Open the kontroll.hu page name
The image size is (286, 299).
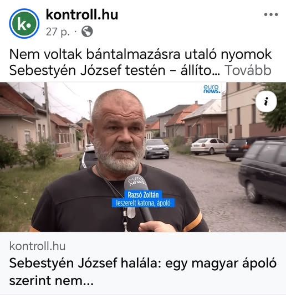click(82, 15)
